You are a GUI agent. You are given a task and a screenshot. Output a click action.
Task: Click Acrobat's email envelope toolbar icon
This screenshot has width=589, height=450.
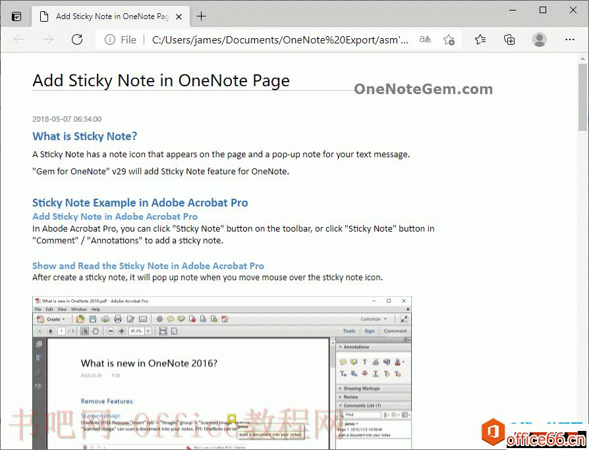[x=143, y=319]
